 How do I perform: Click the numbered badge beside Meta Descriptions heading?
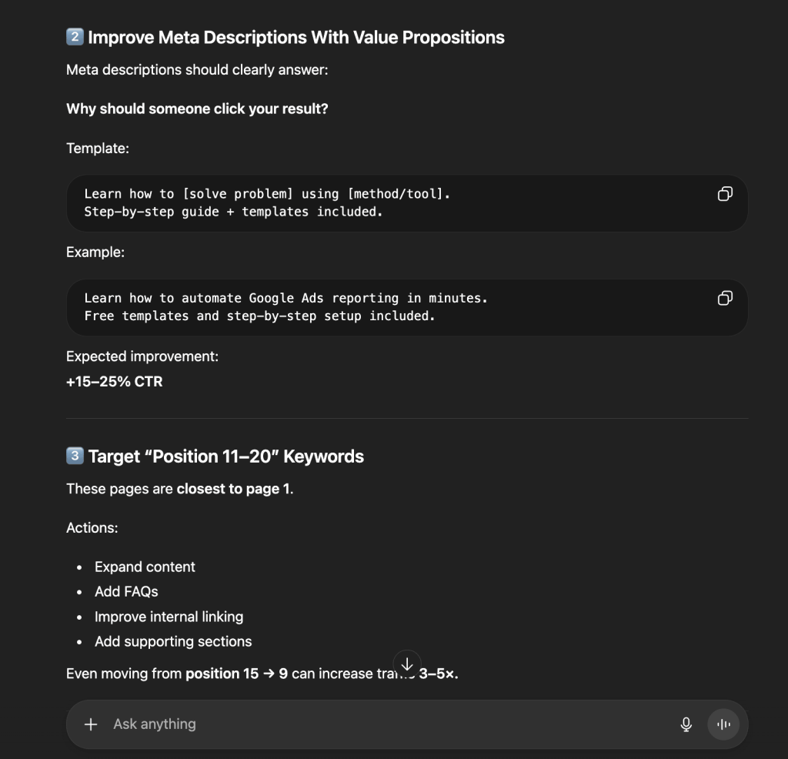(x=73, y=36)
